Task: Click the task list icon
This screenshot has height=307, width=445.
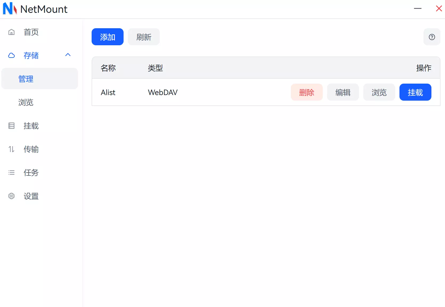Action: [x=11, y=173]
